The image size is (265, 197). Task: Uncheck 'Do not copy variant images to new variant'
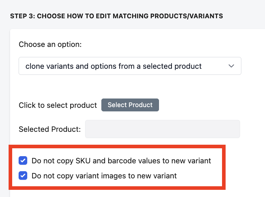click(x=23, y=176)
